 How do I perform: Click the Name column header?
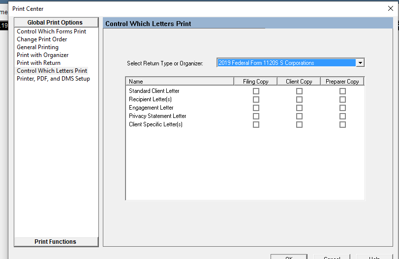pos(180,82)
